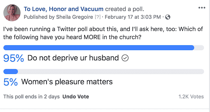Select the Women's pleasure matters option
This screenshot has height=112, width=210.
click(x=67, y=82)
